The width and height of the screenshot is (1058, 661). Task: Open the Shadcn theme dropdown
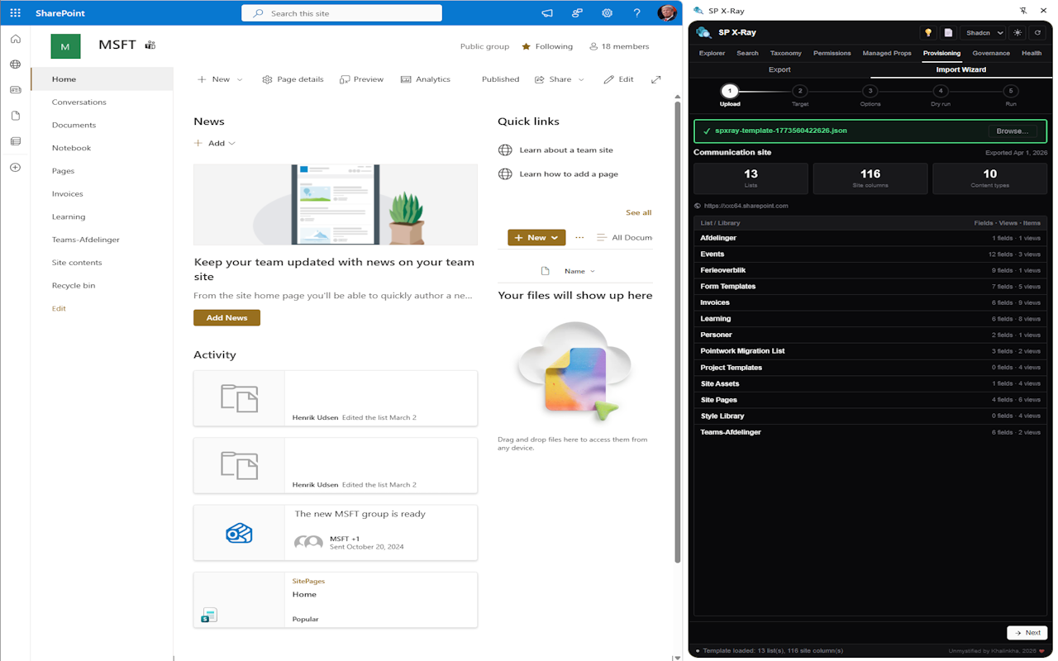[984, 33]
